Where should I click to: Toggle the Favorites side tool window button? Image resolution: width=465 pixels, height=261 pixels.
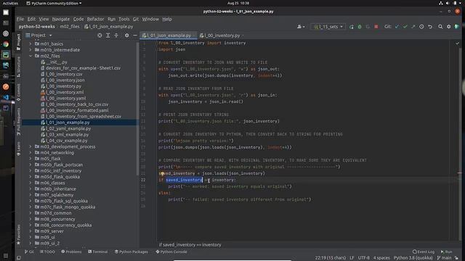(19, 235)
